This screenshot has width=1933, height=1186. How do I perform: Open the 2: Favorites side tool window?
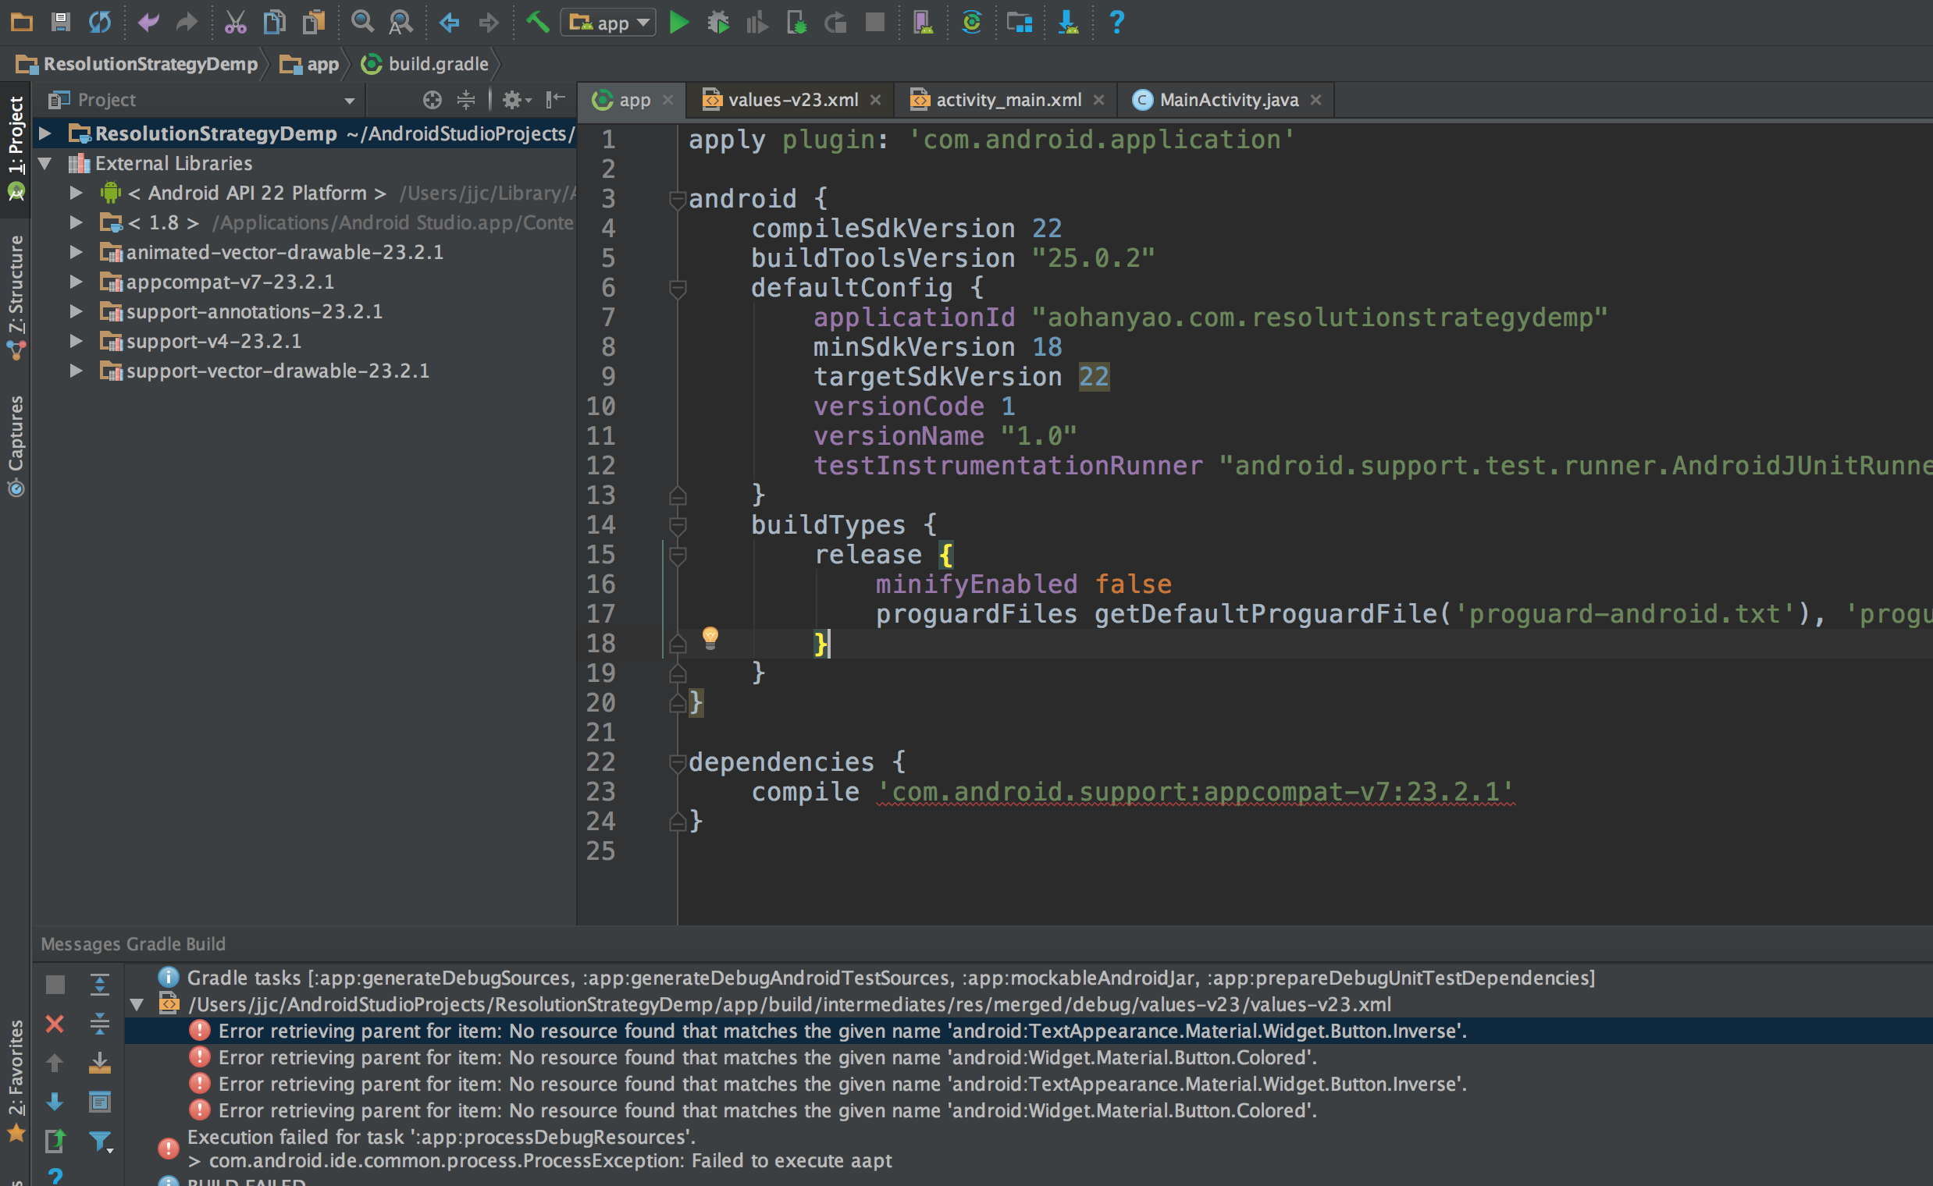16,1081
